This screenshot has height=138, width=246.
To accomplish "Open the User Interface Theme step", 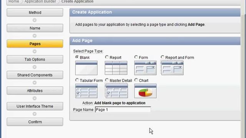I will 35,107.
